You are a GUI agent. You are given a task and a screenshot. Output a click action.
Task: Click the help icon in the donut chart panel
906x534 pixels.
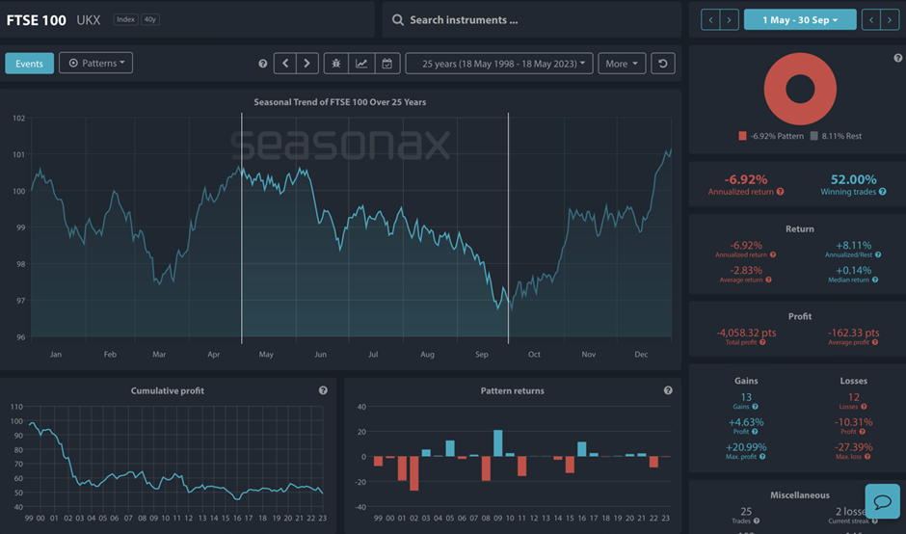[x=898, y=58]
